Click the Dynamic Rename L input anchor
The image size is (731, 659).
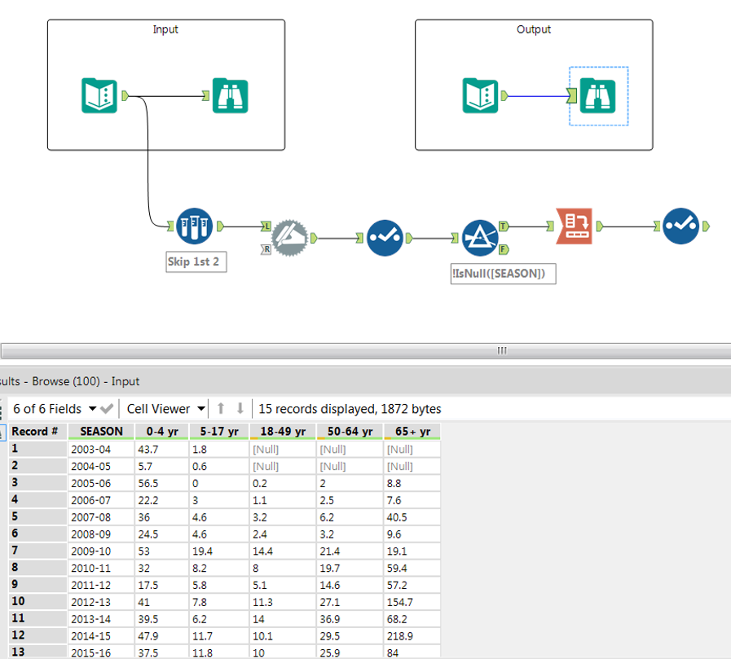click(x=266, y=226)
